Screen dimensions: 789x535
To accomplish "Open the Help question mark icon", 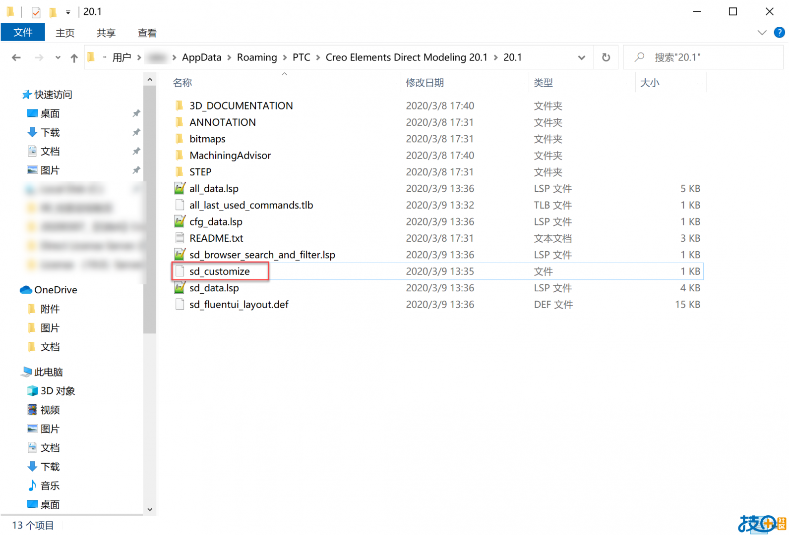I will click(x=780, y=33).
